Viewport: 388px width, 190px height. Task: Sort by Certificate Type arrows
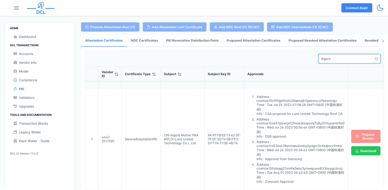pyautogui.click(x=154, y=74)
